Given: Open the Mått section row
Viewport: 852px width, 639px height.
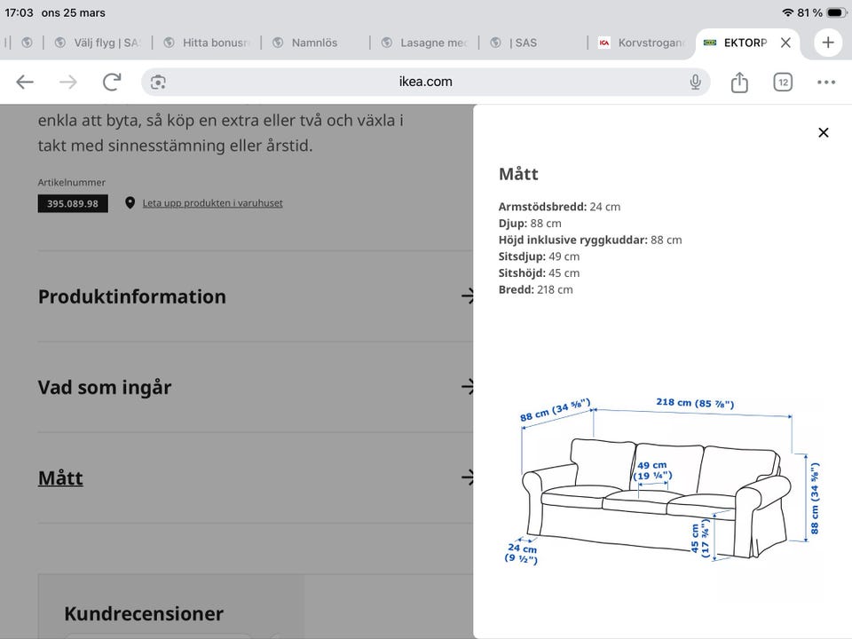Looking at the screenshot, I should click(256, 478).
